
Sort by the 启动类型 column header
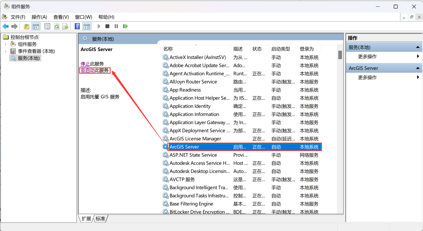click(x=283, y=49)
